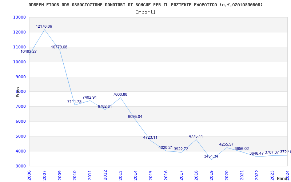Click the 2006 x-axis year label

coord(29,174)
